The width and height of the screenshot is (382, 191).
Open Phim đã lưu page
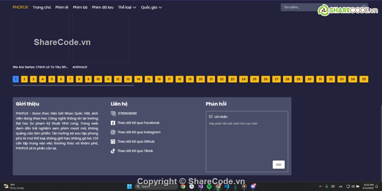[103, 7]
